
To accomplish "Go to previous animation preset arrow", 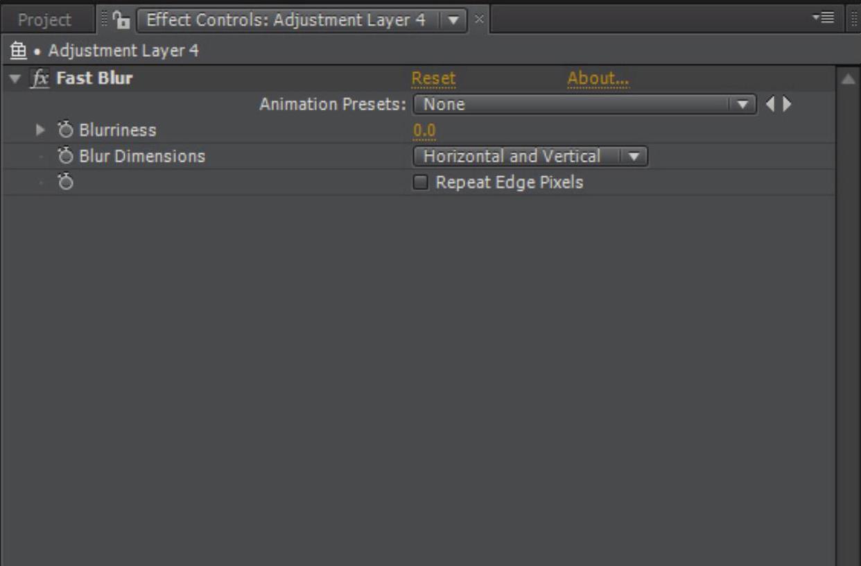I will [x=770, y=104].
